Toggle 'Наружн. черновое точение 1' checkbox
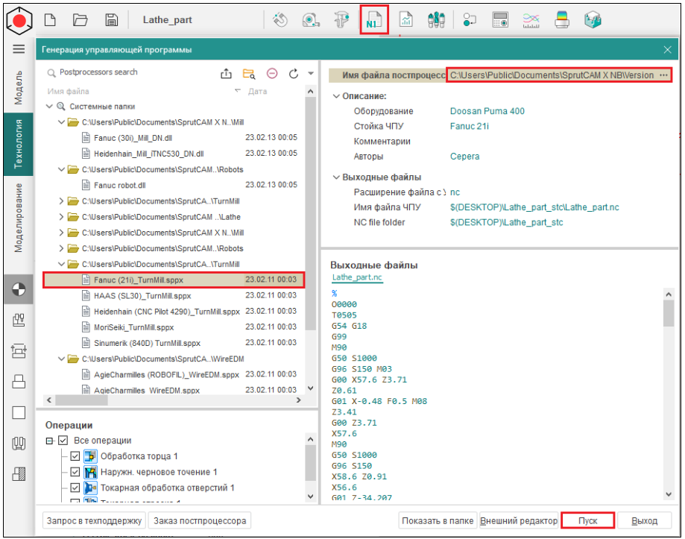685x539 pixels. 75,472
